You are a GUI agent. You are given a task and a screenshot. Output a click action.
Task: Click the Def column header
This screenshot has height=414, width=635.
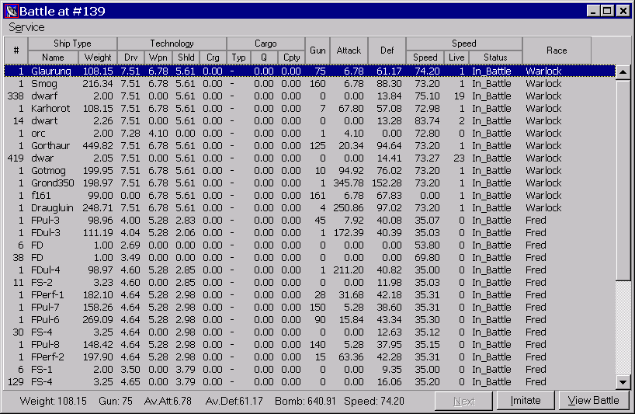click(387, 50)
